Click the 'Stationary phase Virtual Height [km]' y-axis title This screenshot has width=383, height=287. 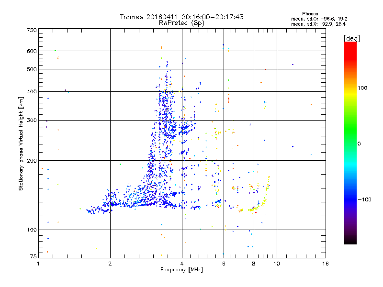pyautogui.click(x=21, y=143)
